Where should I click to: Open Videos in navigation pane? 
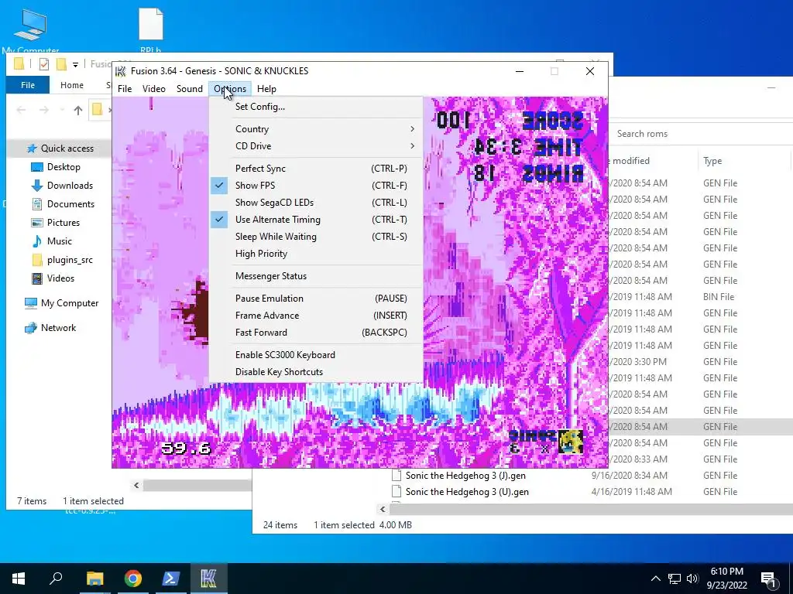[59, 278]
